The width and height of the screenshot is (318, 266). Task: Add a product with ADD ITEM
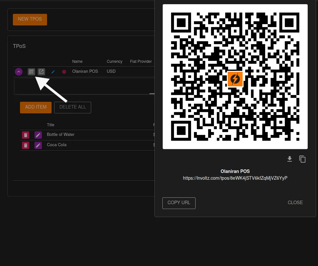(35, 107)
